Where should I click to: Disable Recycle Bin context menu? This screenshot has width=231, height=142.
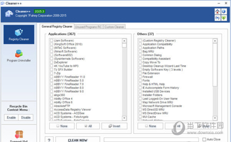coord(26,117)
